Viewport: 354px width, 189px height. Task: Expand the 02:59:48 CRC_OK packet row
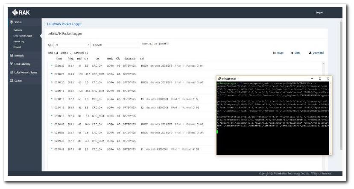(52, 149)
